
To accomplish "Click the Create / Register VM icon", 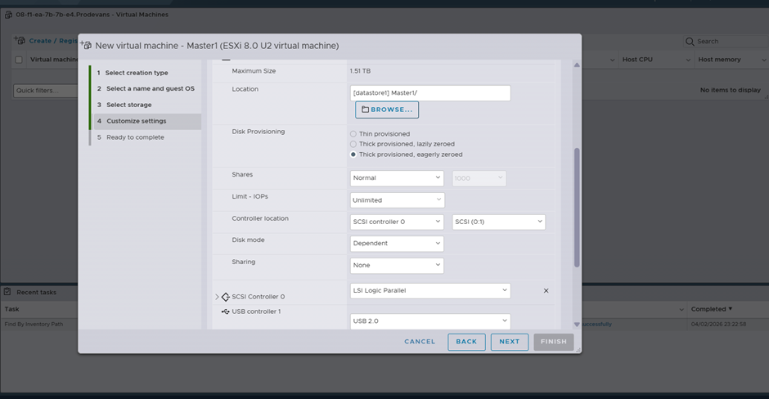I will point(20,40).
